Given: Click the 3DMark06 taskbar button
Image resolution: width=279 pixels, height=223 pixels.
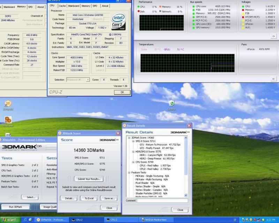Looking at the screenshot, I should [x=51, y=220].
